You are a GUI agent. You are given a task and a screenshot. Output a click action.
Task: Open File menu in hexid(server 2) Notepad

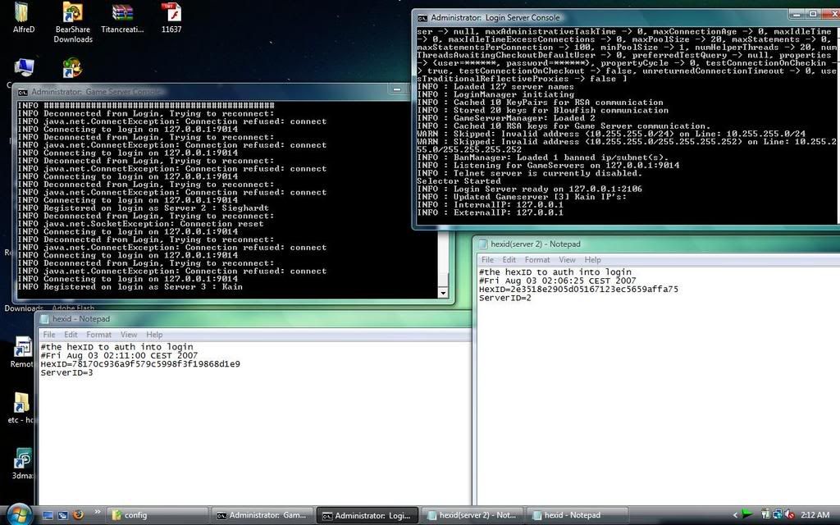[488, 260]
